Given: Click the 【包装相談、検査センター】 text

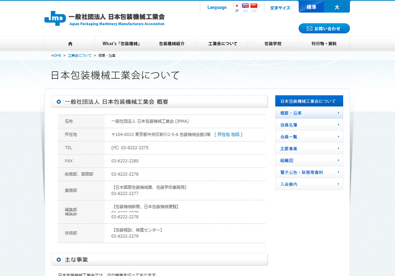Looking at the screenshot, I should click(137, 230).
